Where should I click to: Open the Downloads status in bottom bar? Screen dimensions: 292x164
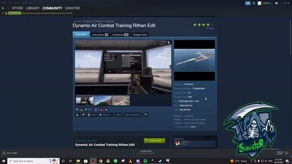pos(146,152)
